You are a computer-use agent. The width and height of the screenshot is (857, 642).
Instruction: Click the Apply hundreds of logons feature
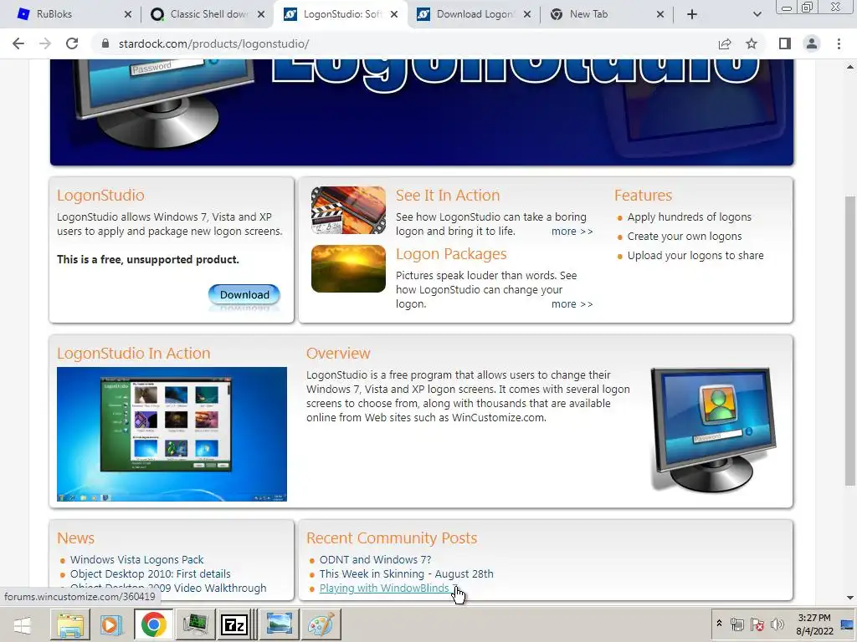(690, 217)
